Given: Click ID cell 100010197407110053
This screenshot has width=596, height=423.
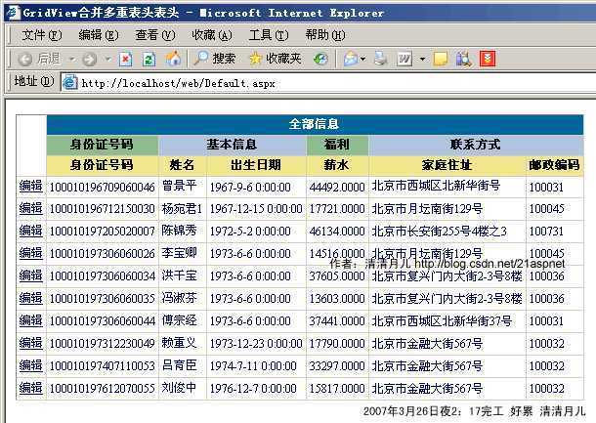Looking at the screenshot, I should 103,366.
